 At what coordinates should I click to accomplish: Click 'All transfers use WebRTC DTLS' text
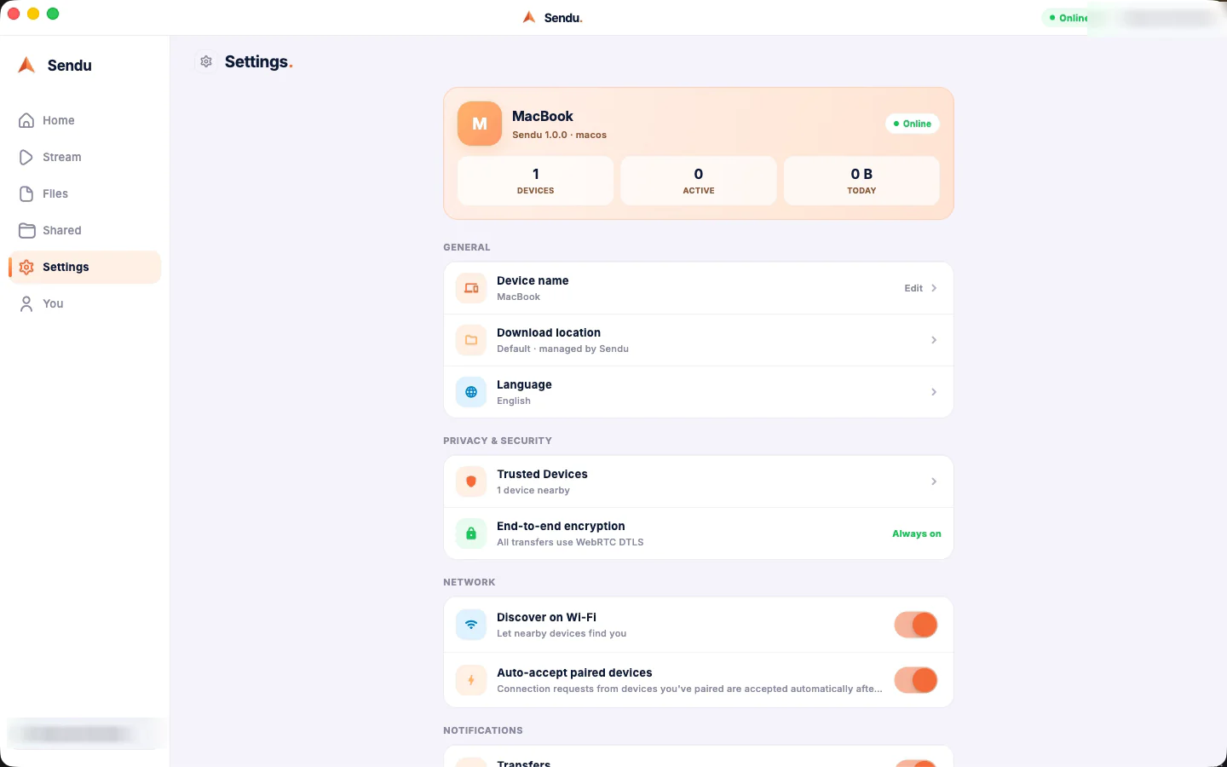(x=570, y=542)
